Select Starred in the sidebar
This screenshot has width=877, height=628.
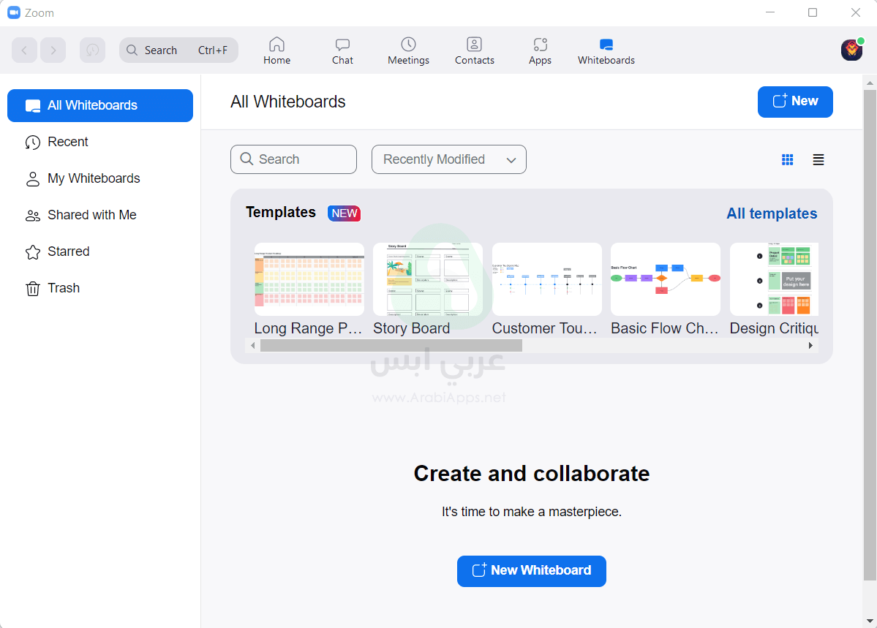(x=68, y=251)
